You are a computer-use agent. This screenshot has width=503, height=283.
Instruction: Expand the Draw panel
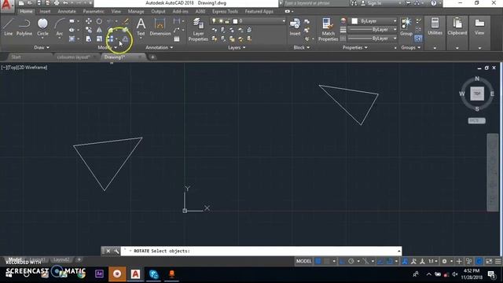(x=42, y=47)
